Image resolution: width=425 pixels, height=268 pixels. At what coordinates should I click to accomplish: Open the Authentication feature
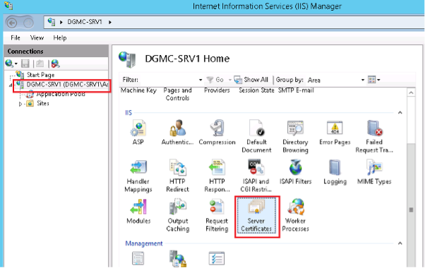click(177, 133)
